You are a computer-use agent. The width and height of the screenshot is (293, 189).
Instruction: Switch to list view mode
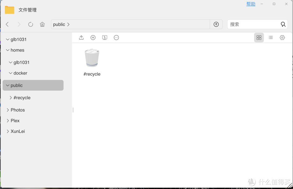click(x=270, y=38)
